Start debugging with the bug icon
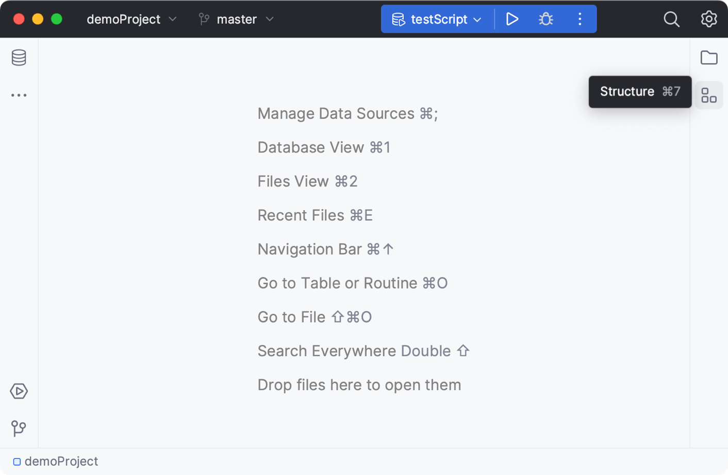The height and width of the screenshot is (475, 728). coord(546,19)
